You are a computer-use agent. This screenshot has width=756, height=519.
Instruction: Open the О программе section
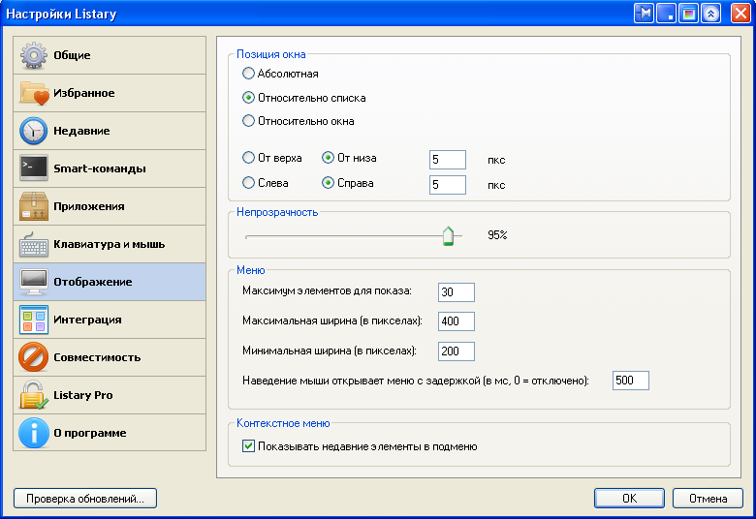click(x=110, y=433)
